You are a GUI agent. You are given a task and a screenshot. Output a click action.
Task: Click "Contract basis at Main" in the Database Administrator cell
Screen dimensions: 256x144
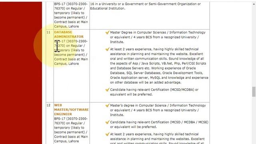click(71, 59)
